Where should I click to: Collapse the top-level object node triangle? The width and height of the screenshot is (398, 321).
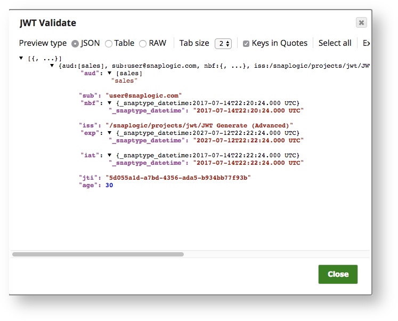click(52, 66)
